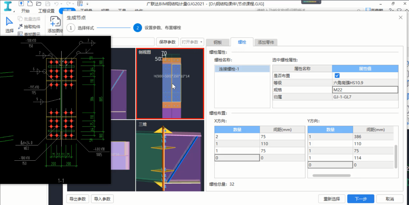Click X方向 spacing cell 110
Image resolution: width=409 pixels, height=205 pixels.
coord(282,144)
